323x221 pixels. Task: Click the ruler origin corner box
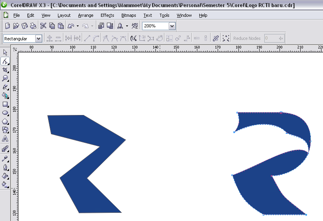pos(15,49)
